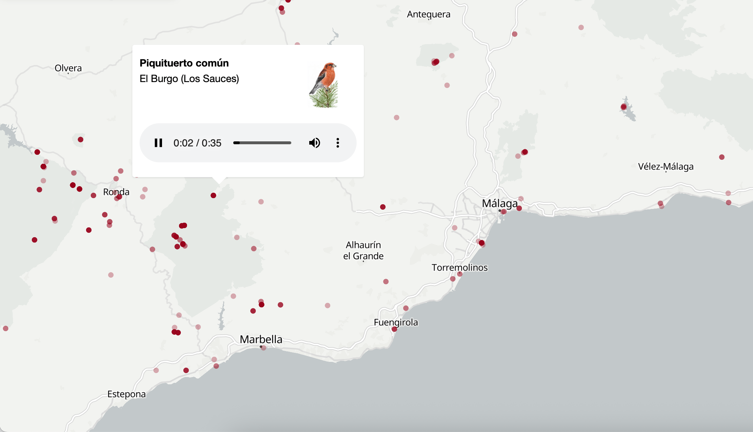
Task: Click the 0:02 / 0:35 time display
Action: (198, 143)
